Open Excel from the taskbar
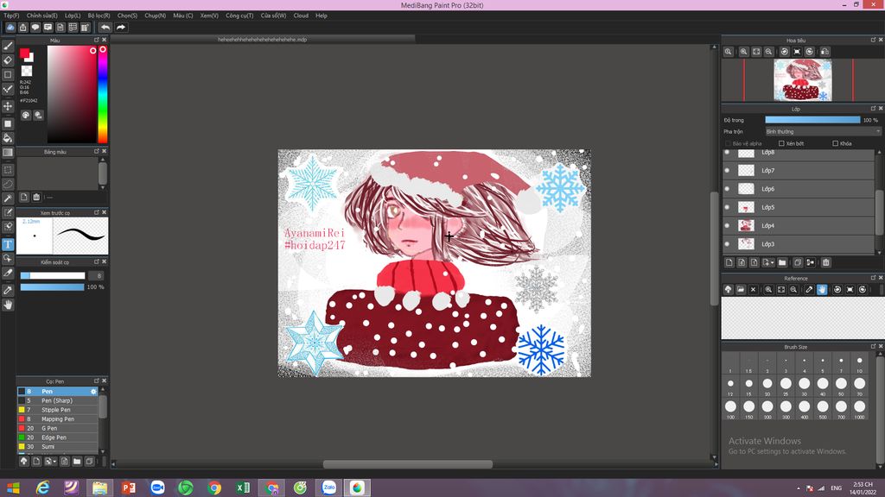Viewport: 885px width, 497px height. point(243,488)
